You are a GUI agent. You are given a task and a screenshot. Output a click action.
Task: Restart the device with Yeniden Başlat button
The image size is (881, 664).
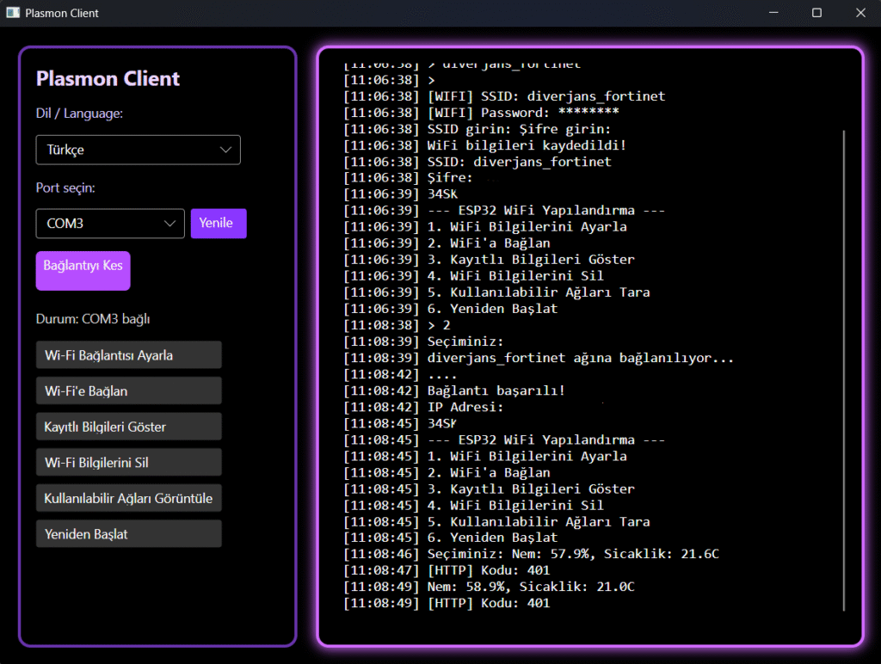pos(129,534)
